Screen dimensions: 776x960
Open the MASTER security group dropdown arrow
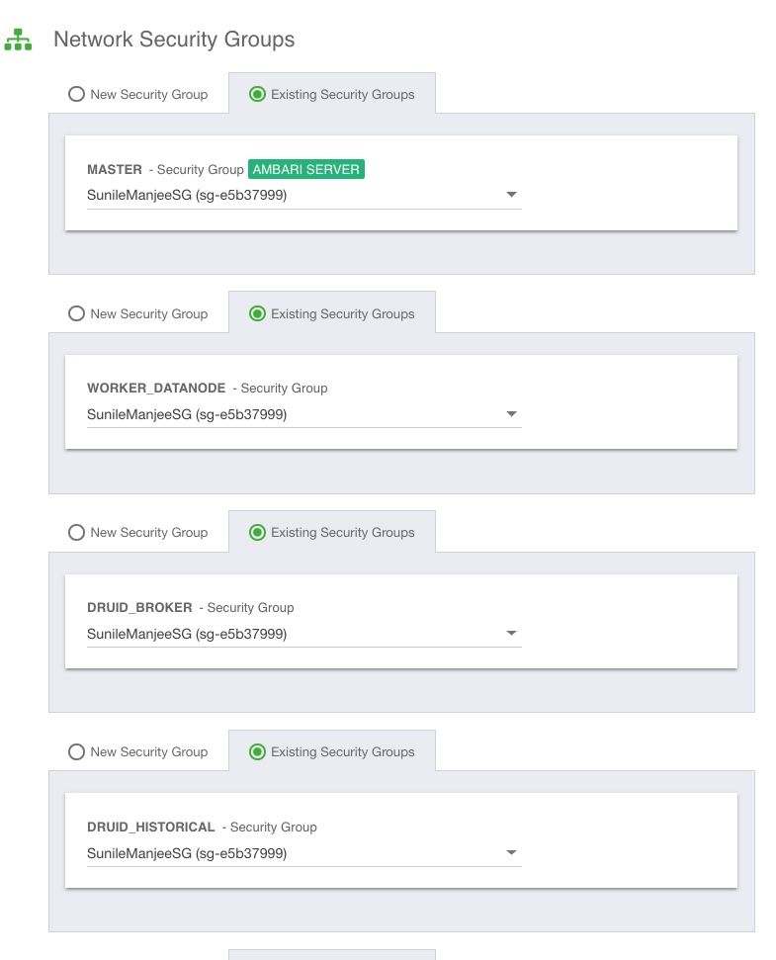[x=511, y=195]
